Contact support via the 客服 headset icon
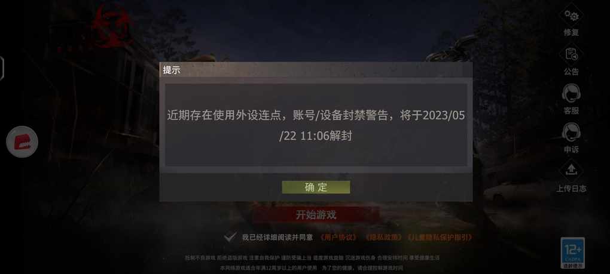The image size is (610, 274). [x=571, y=93]
